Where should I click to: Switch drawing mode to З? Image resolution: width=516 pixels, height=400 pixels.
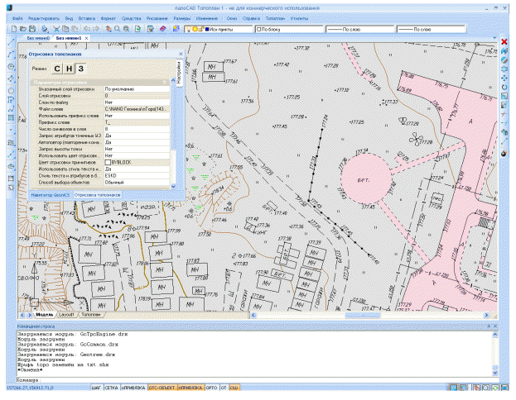pos(81,69)
